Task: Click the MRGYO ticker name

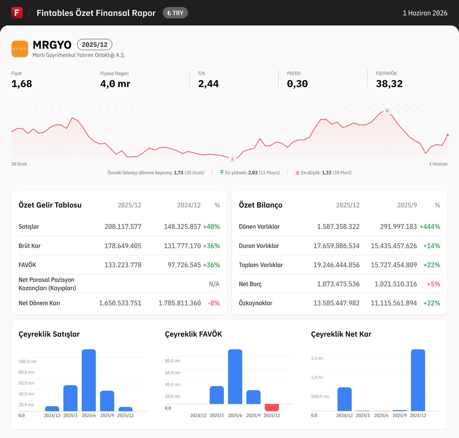Action: (x=52, y=45)
